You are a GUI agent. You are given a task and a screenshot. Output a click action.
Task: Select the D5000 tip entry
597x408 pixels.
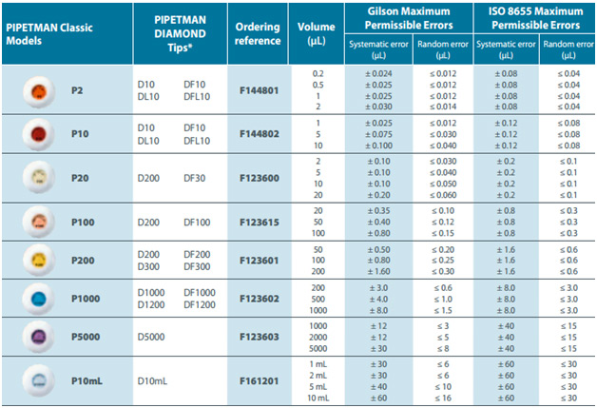[x=152, y=336]
